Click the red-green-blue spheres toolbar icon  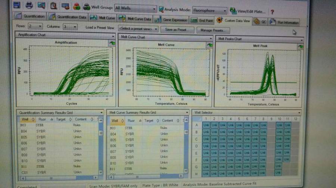point(77,7)
